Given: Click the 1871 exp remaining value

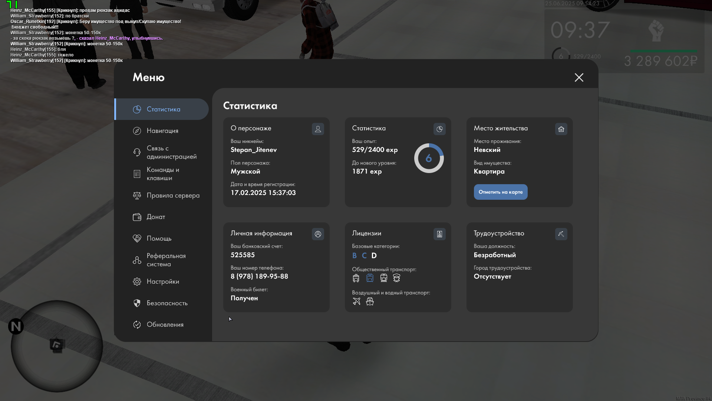Looking at the screenshot, I should tap(367, 171).
